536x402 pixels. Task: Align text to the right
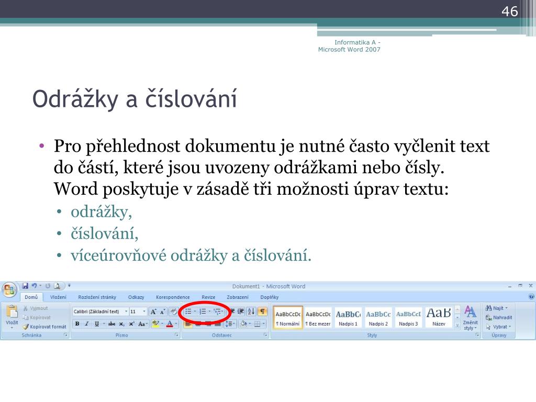pyautogui.click(x=207, y=324)
